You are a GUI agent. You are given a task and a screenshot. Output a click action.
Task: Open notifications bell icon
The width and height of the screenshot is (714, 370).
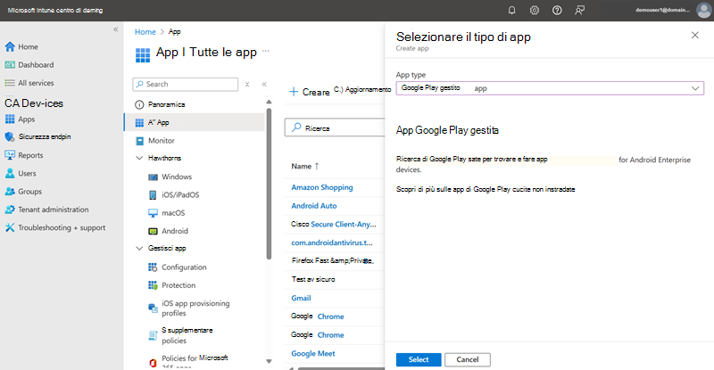tap(511, 10)
